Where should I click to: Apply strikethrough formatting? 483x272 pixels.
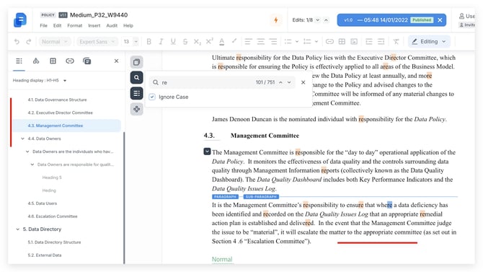(x=185, y=42)
